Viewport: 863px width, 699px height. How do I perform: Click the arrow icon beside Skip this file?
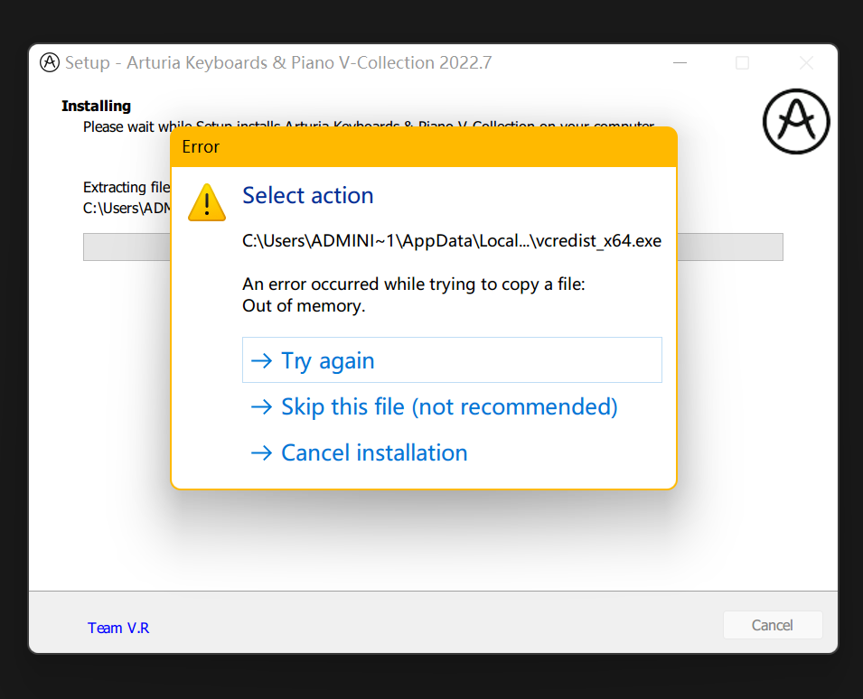pos(261,407)
